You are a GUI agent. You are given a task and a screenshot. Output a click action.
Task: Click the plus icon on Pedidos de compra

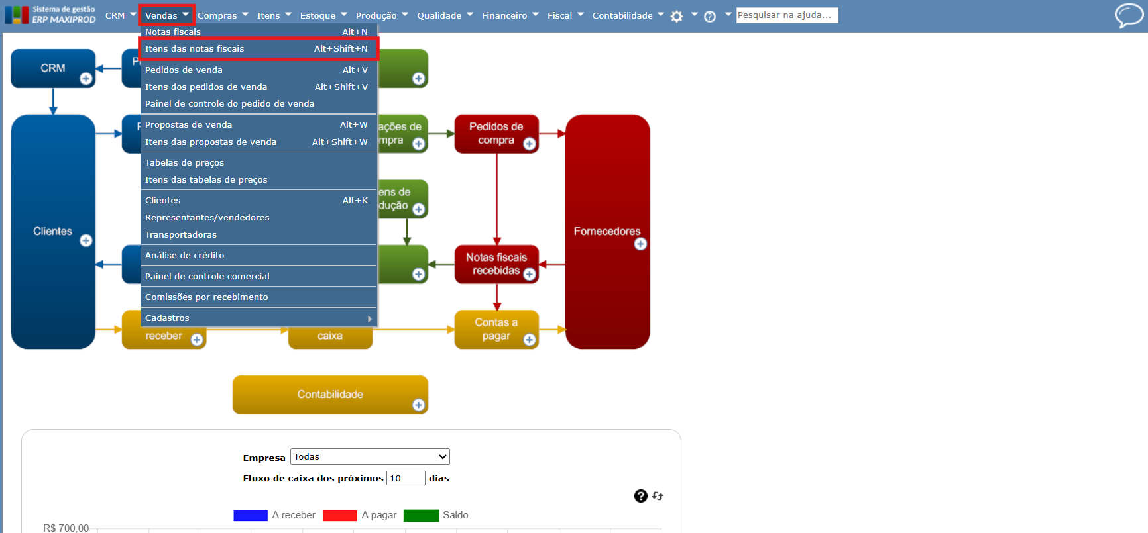(x=530, y=144)
